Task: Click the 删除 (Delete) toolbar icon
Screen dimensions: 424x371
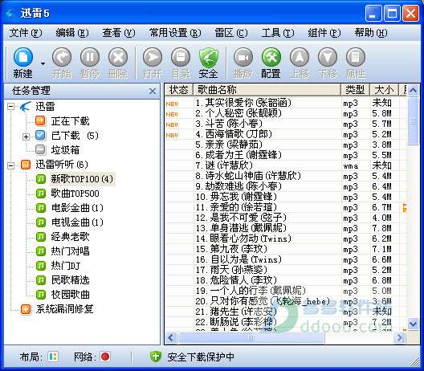Action: (118, 57)
